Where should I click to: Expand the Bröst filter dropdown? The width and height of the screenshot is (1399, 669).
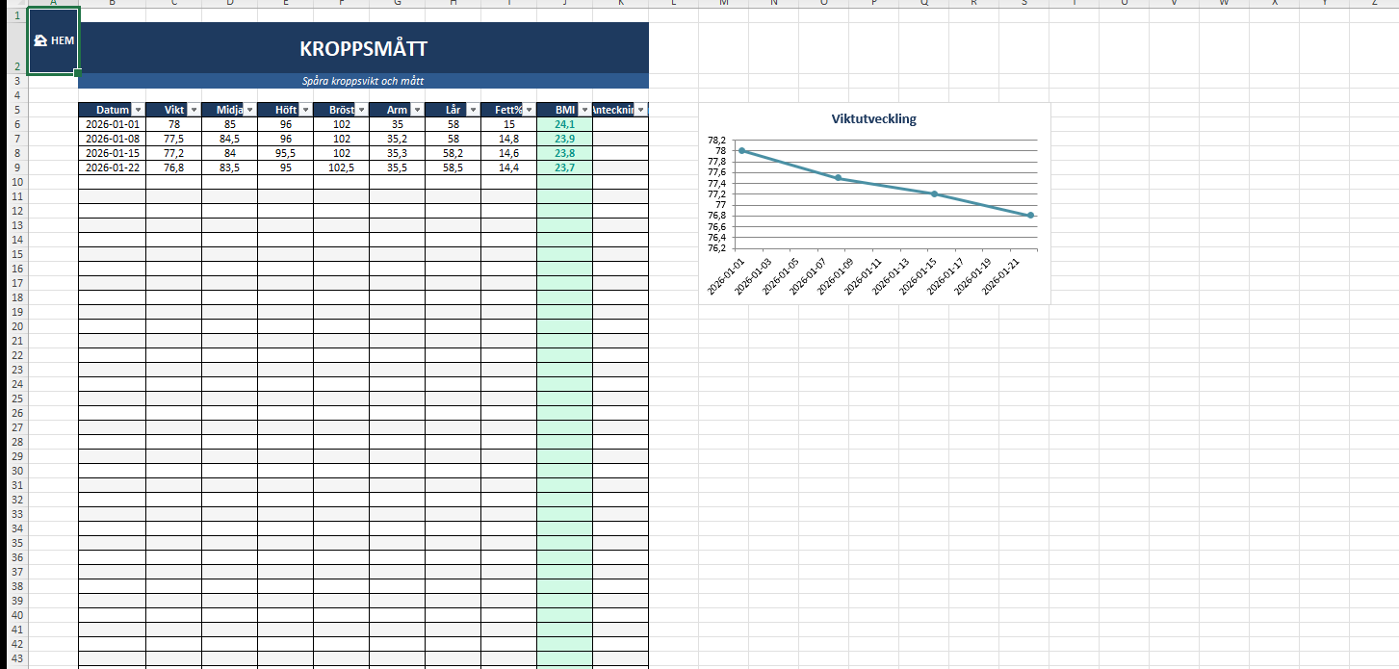[361, 110]
